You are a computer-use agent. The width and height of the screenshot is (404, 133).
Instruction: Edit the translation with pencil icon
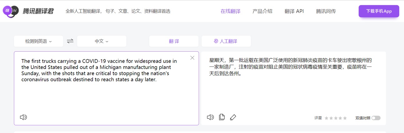[x=233, y=117]
